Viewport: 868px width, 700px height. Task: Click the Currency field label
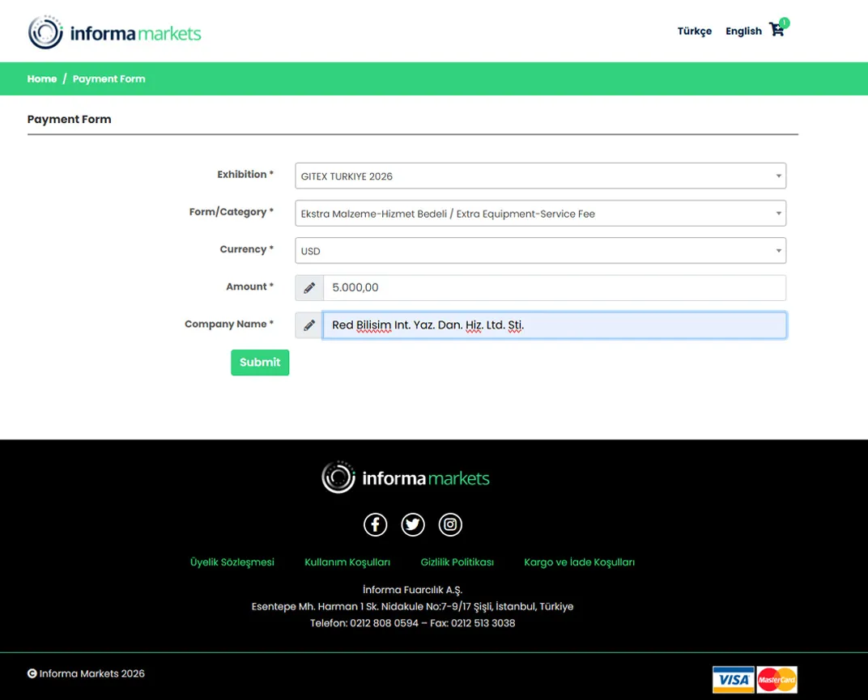[x=246, y=249]
